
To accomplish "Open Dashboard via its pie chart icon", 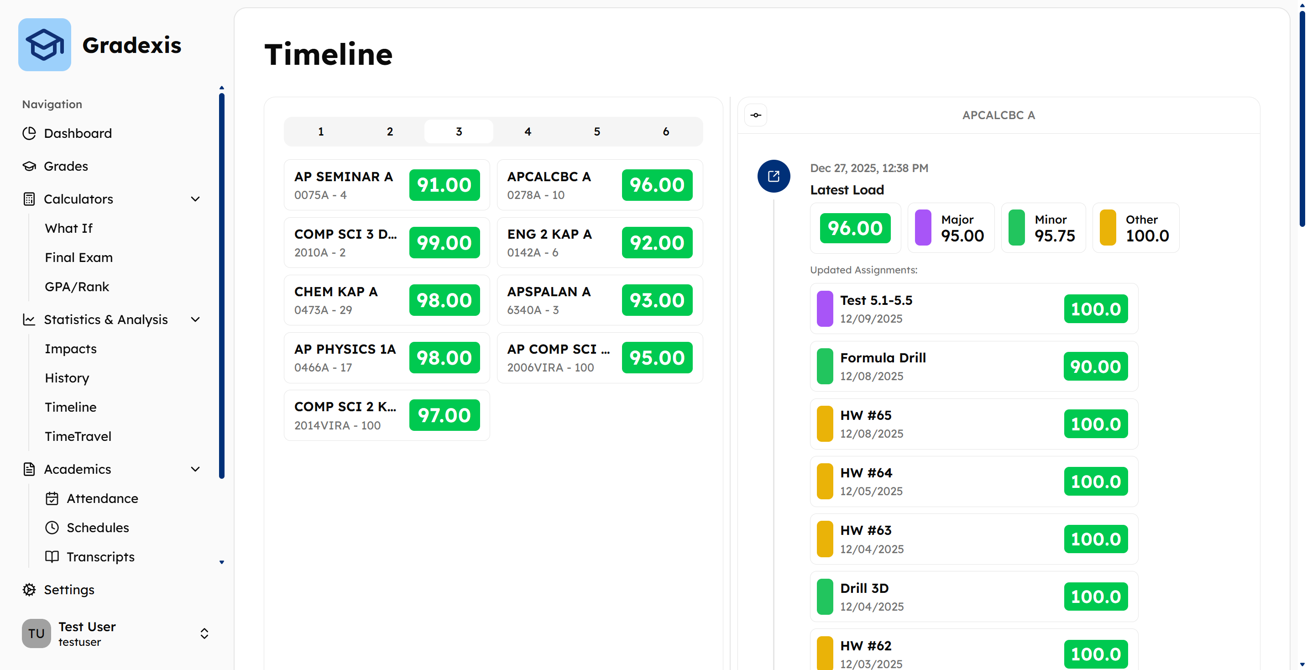I will tap(29, 133).
